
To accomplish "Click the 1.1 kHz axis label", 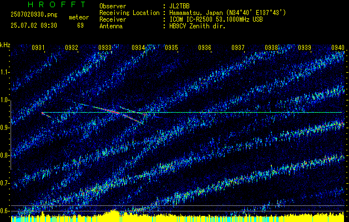I will tap(4, 72).
